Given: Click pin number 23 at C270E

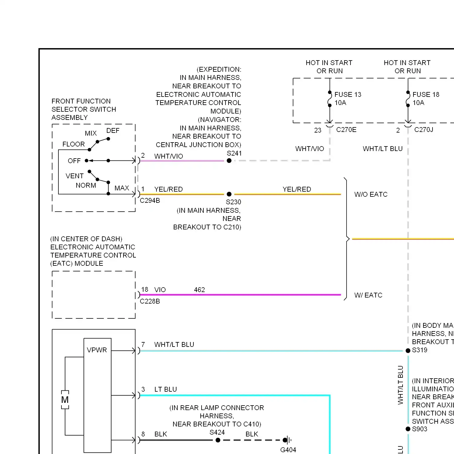Looking at the screenshot, I should (x=317, y=130).
